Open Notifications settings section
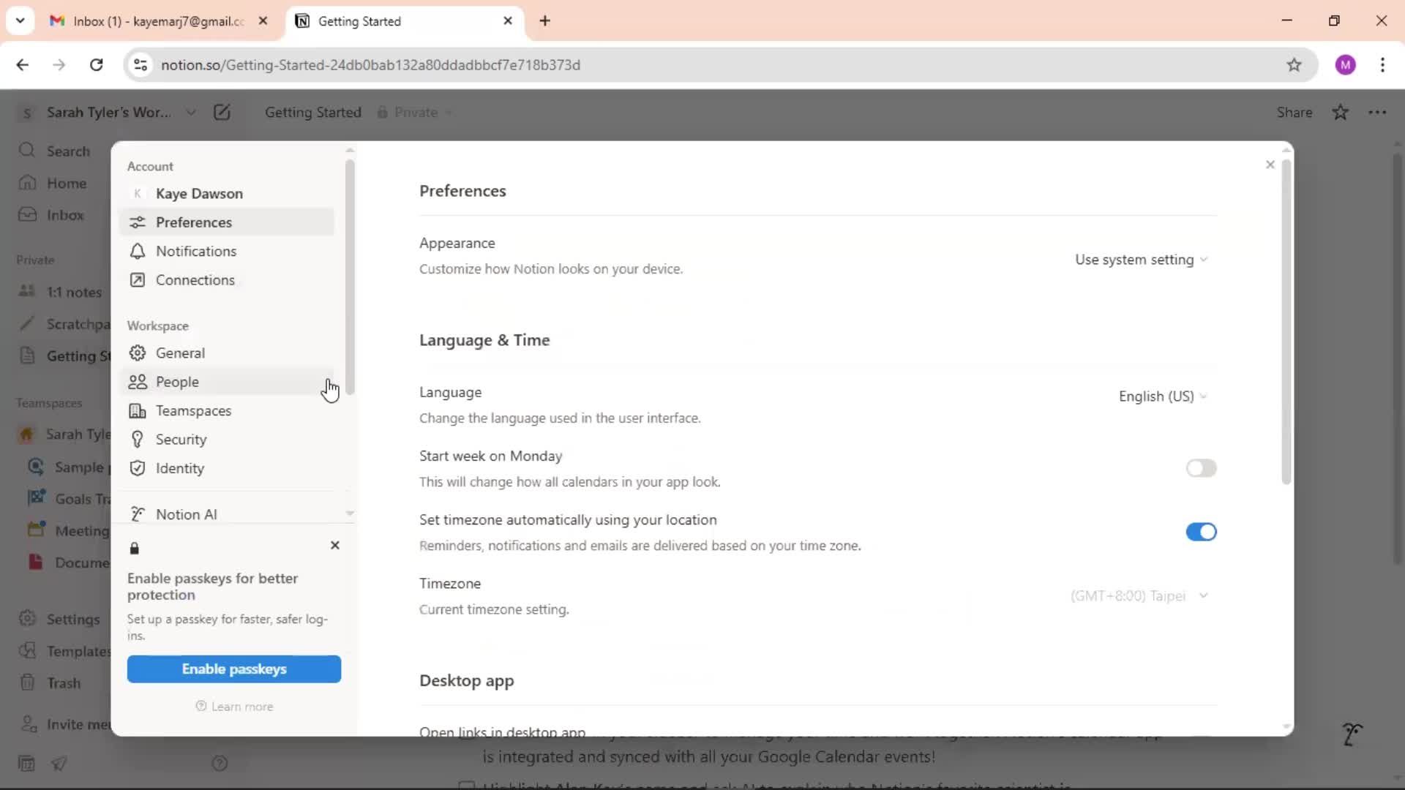 pyautogui.click(x=226, y=251)
